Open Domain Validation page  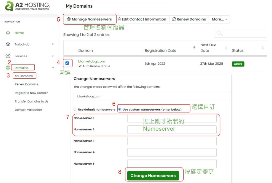pos(28,110)
